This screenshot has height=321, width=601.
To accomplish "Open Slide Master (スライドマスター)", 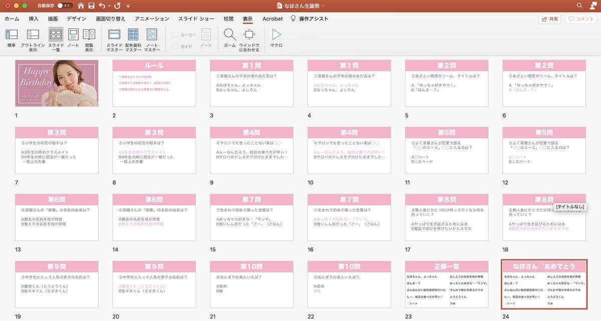I will [114, 39].
